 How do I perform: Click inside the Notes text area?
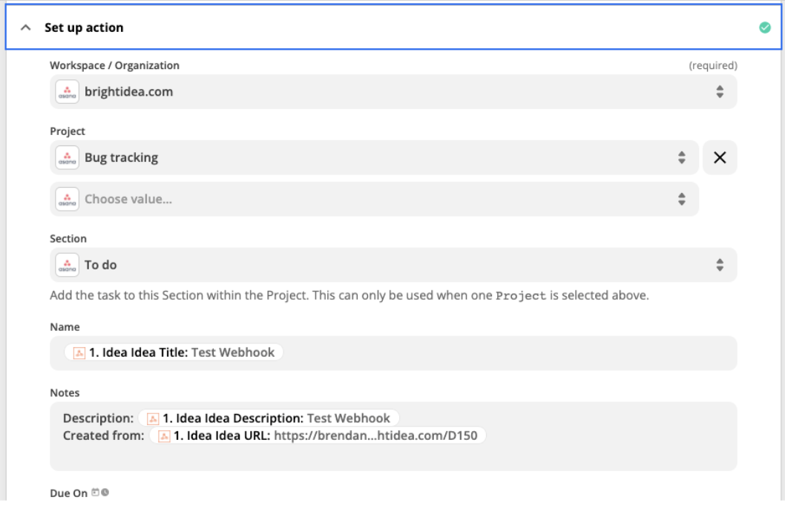(393, 436)
